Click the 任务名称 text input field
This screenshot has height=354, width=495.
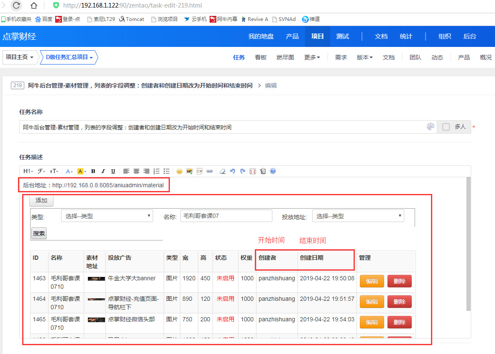coord(222,127)
